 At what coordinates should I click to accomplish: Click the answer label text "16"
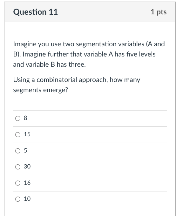[27, 183]
